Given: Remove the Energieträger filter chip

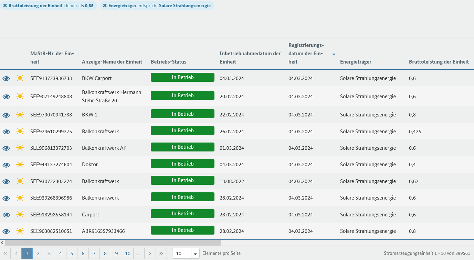Looking at the screenshot, I should point(105,5).
